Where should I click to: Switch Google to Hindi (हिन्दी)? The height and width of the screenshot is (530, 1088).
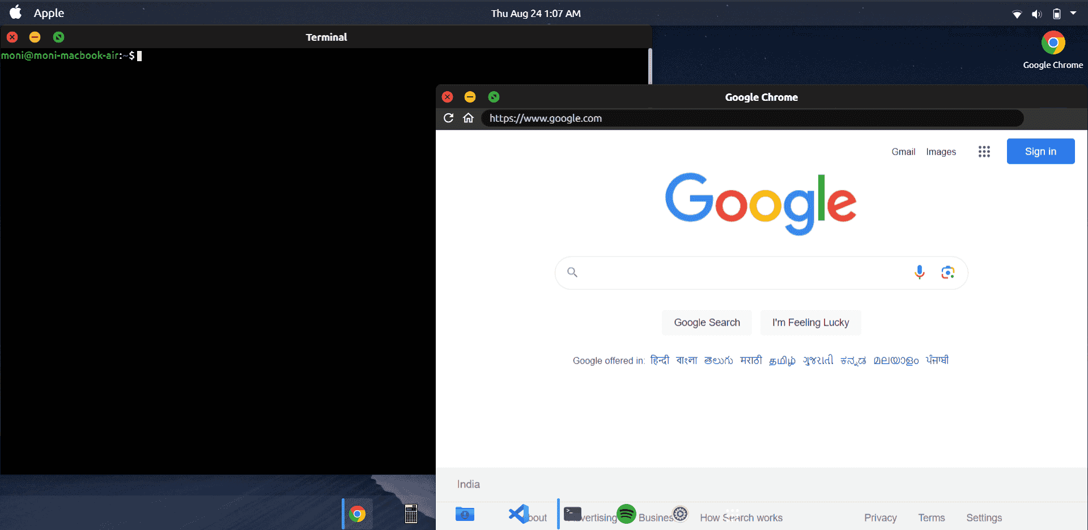coord(660,360)
